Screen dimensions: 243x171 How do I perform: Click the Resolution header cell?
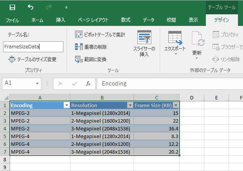pos(102,105)
